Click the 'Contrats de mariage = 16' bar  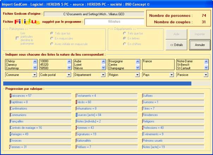click(41, 128)
